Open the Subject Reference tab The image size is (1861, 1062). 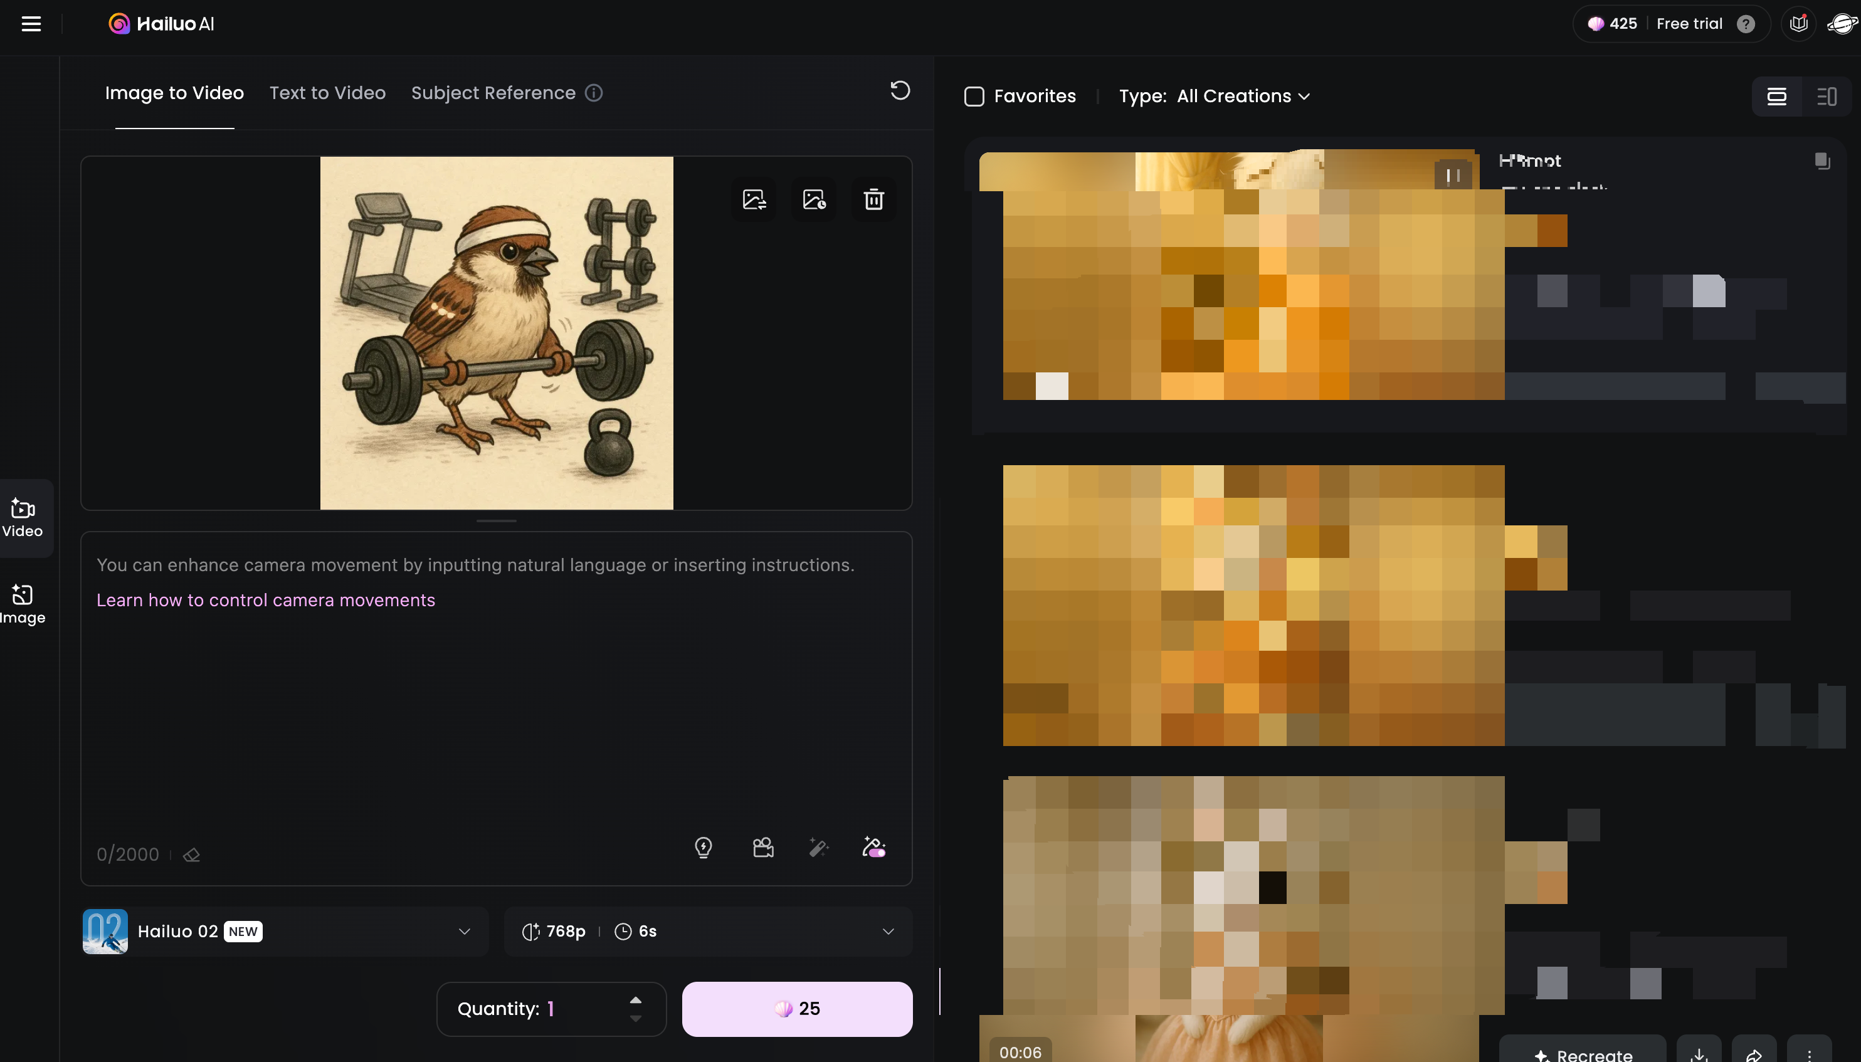click(493, 93)
